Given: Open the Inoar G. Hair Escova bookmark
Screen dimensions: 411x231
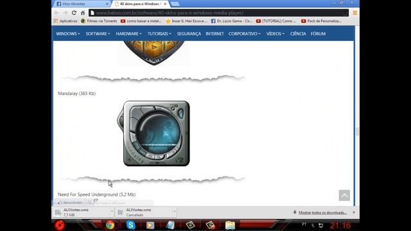Looking at the screenshot, I should click(187, 21).
